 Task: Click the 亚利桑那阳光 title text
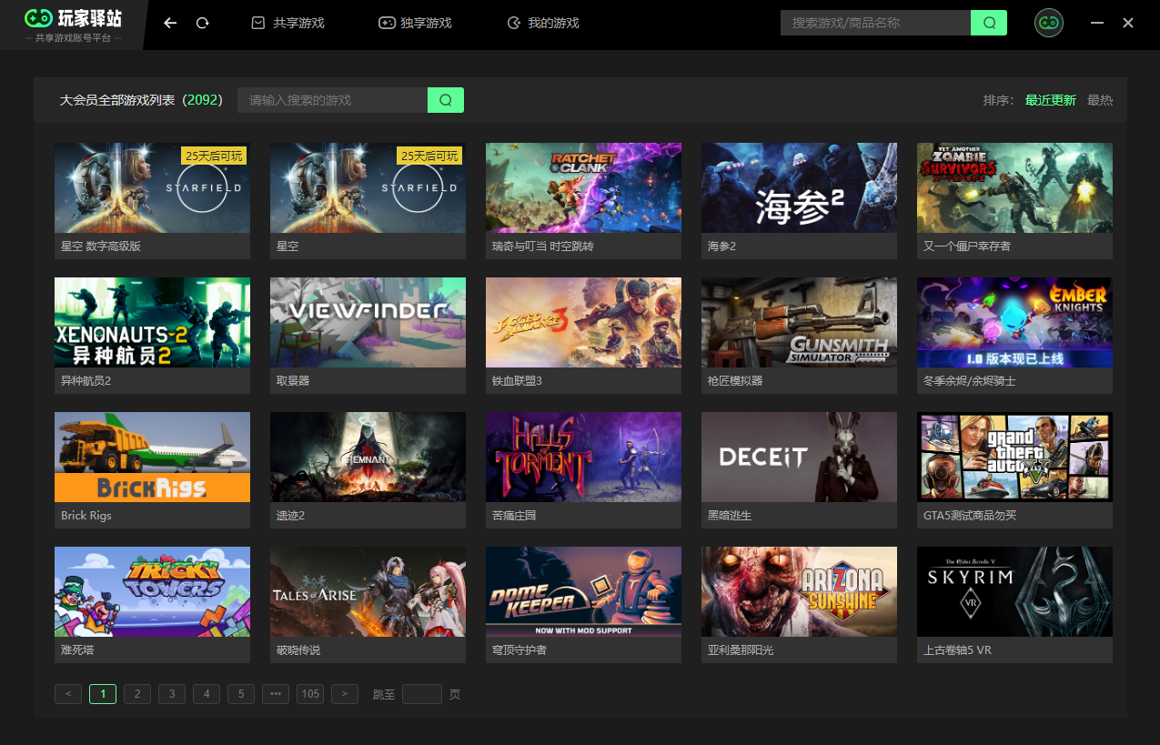[x=741, y=650]
